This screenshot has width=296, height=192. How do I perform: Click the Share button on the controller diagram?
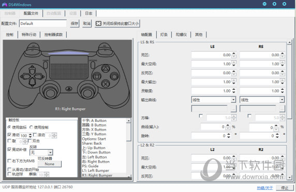click(x=46, y=65)
